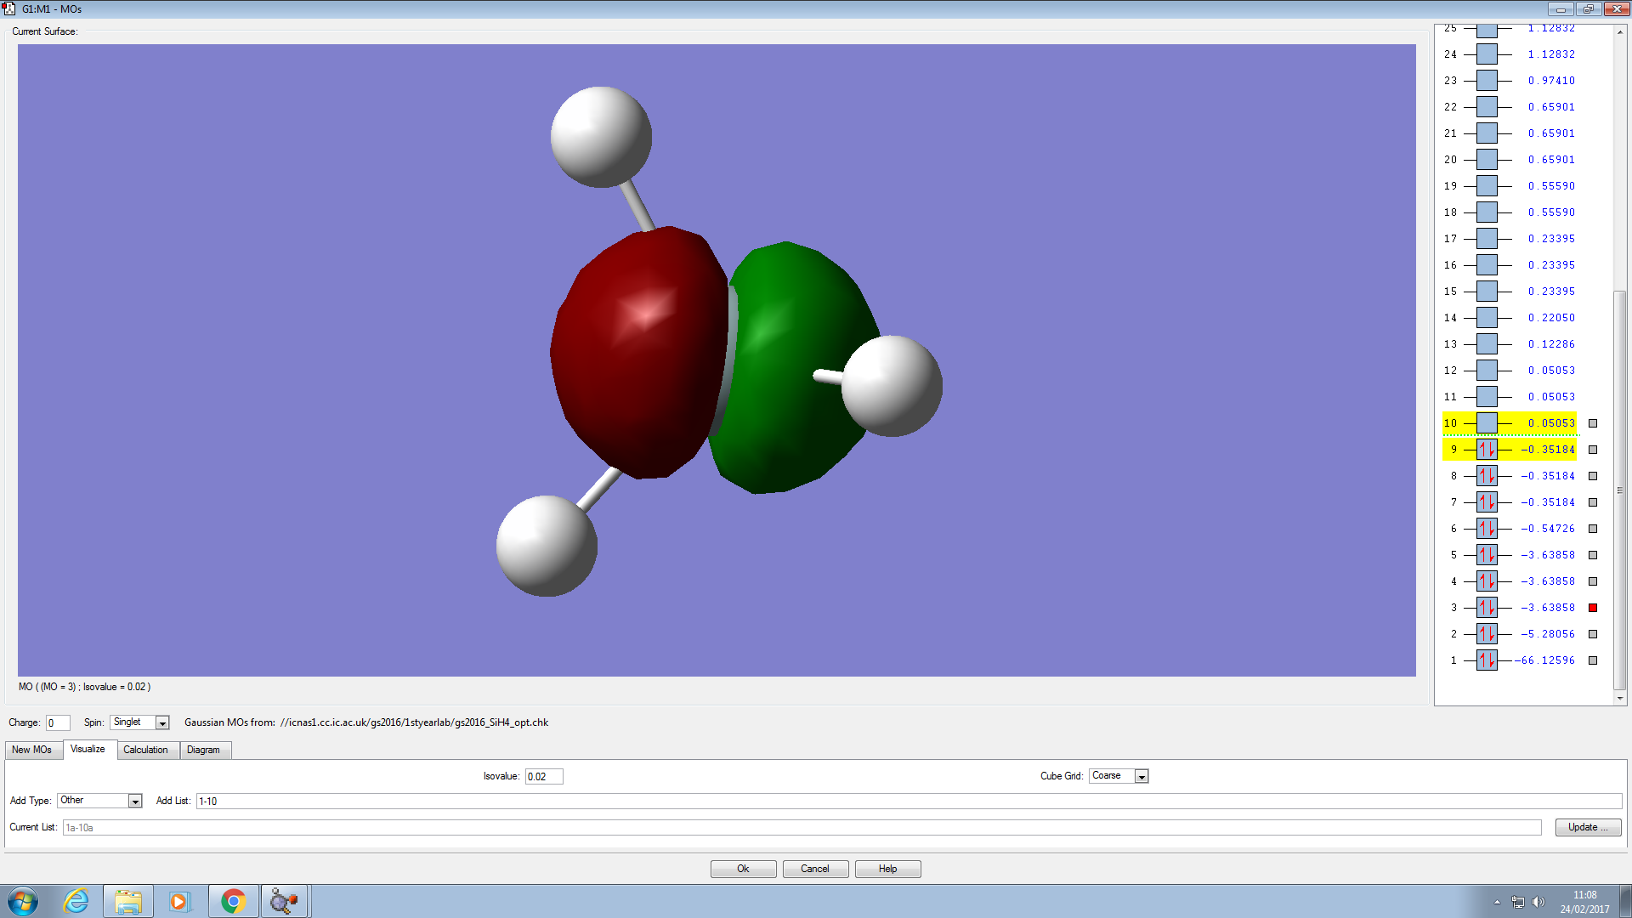
Task: Click the orbital list scroll down arrow
Action: pyautogui.click(x=1620, y=698)
